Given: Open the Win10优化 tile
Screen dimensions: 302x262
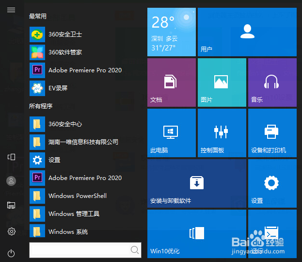Looking at the screenshot, I should pos(197,234).
